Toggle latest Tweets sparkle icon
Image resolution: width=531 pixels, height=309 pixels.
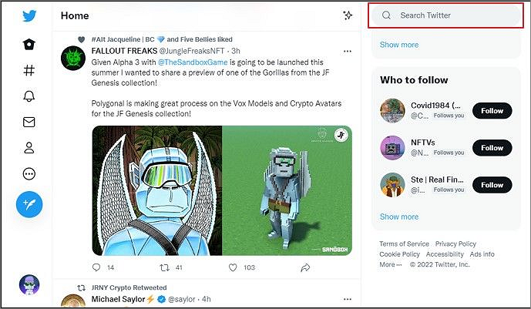(348, 15)
